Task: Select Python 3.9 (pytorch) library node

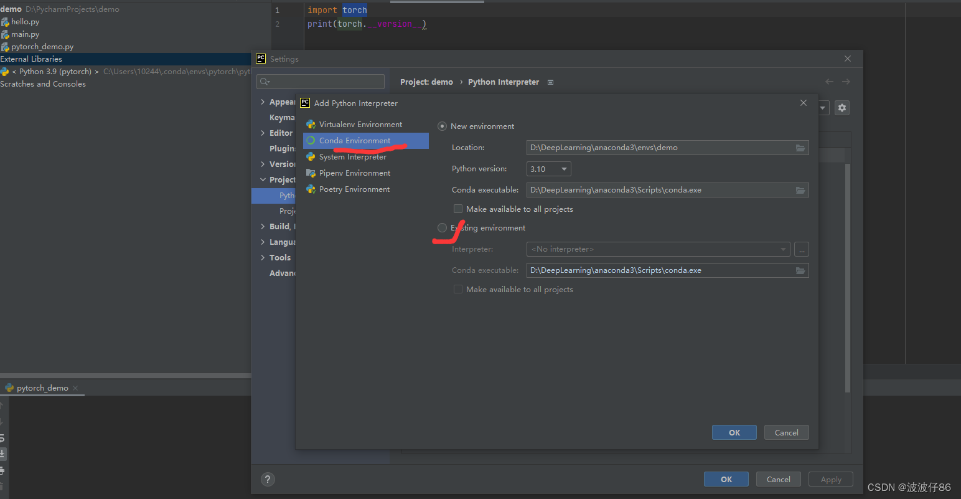Action: 55,72
